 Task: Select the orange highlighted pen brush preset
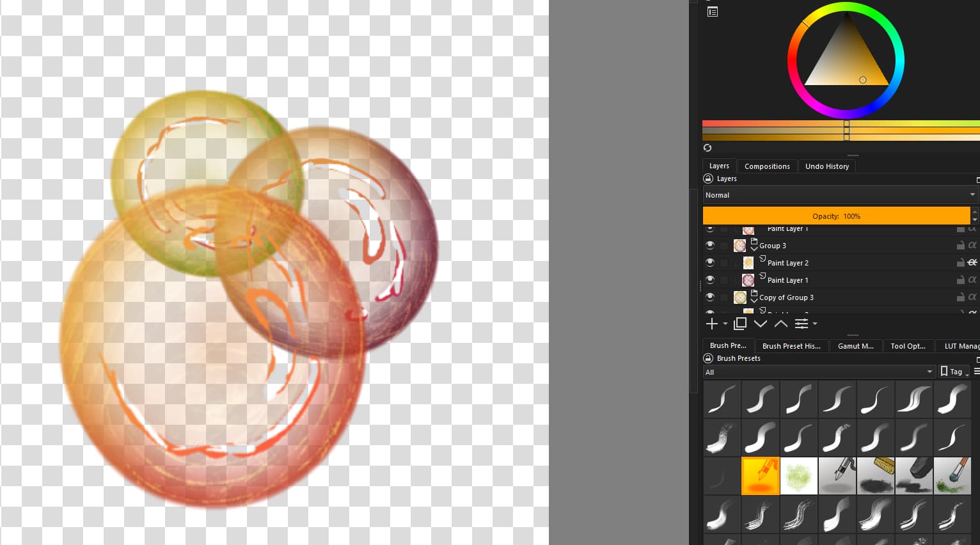[761, 476]
